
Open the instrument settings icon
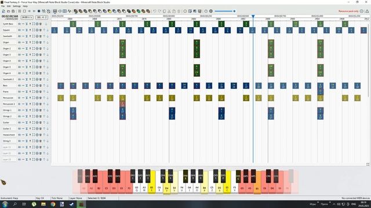[195, 11]
